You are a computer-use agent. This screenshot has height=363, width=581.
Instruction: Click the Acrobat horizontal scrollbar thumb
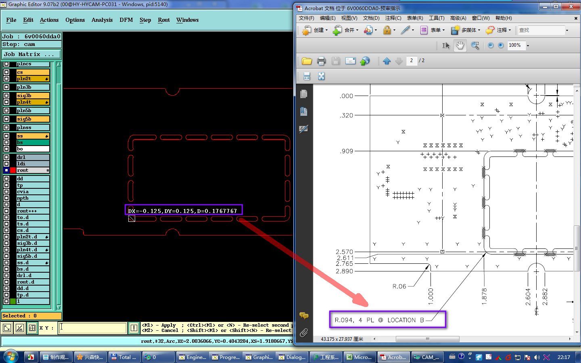pos(428,339)
